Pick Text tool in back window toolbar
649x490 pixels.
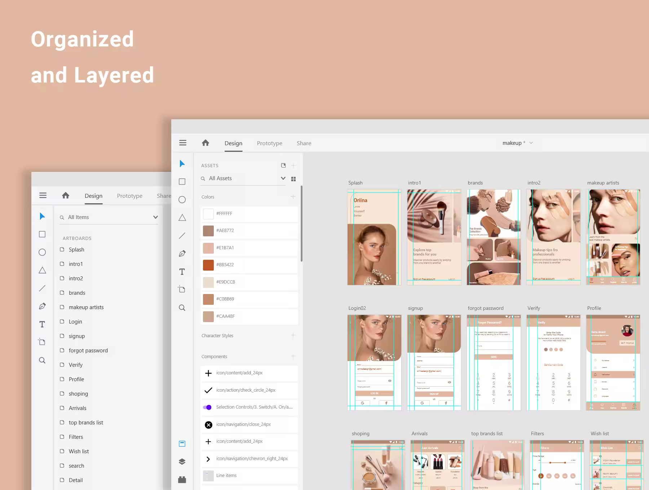pyautogui.click(x=42, y=324)
